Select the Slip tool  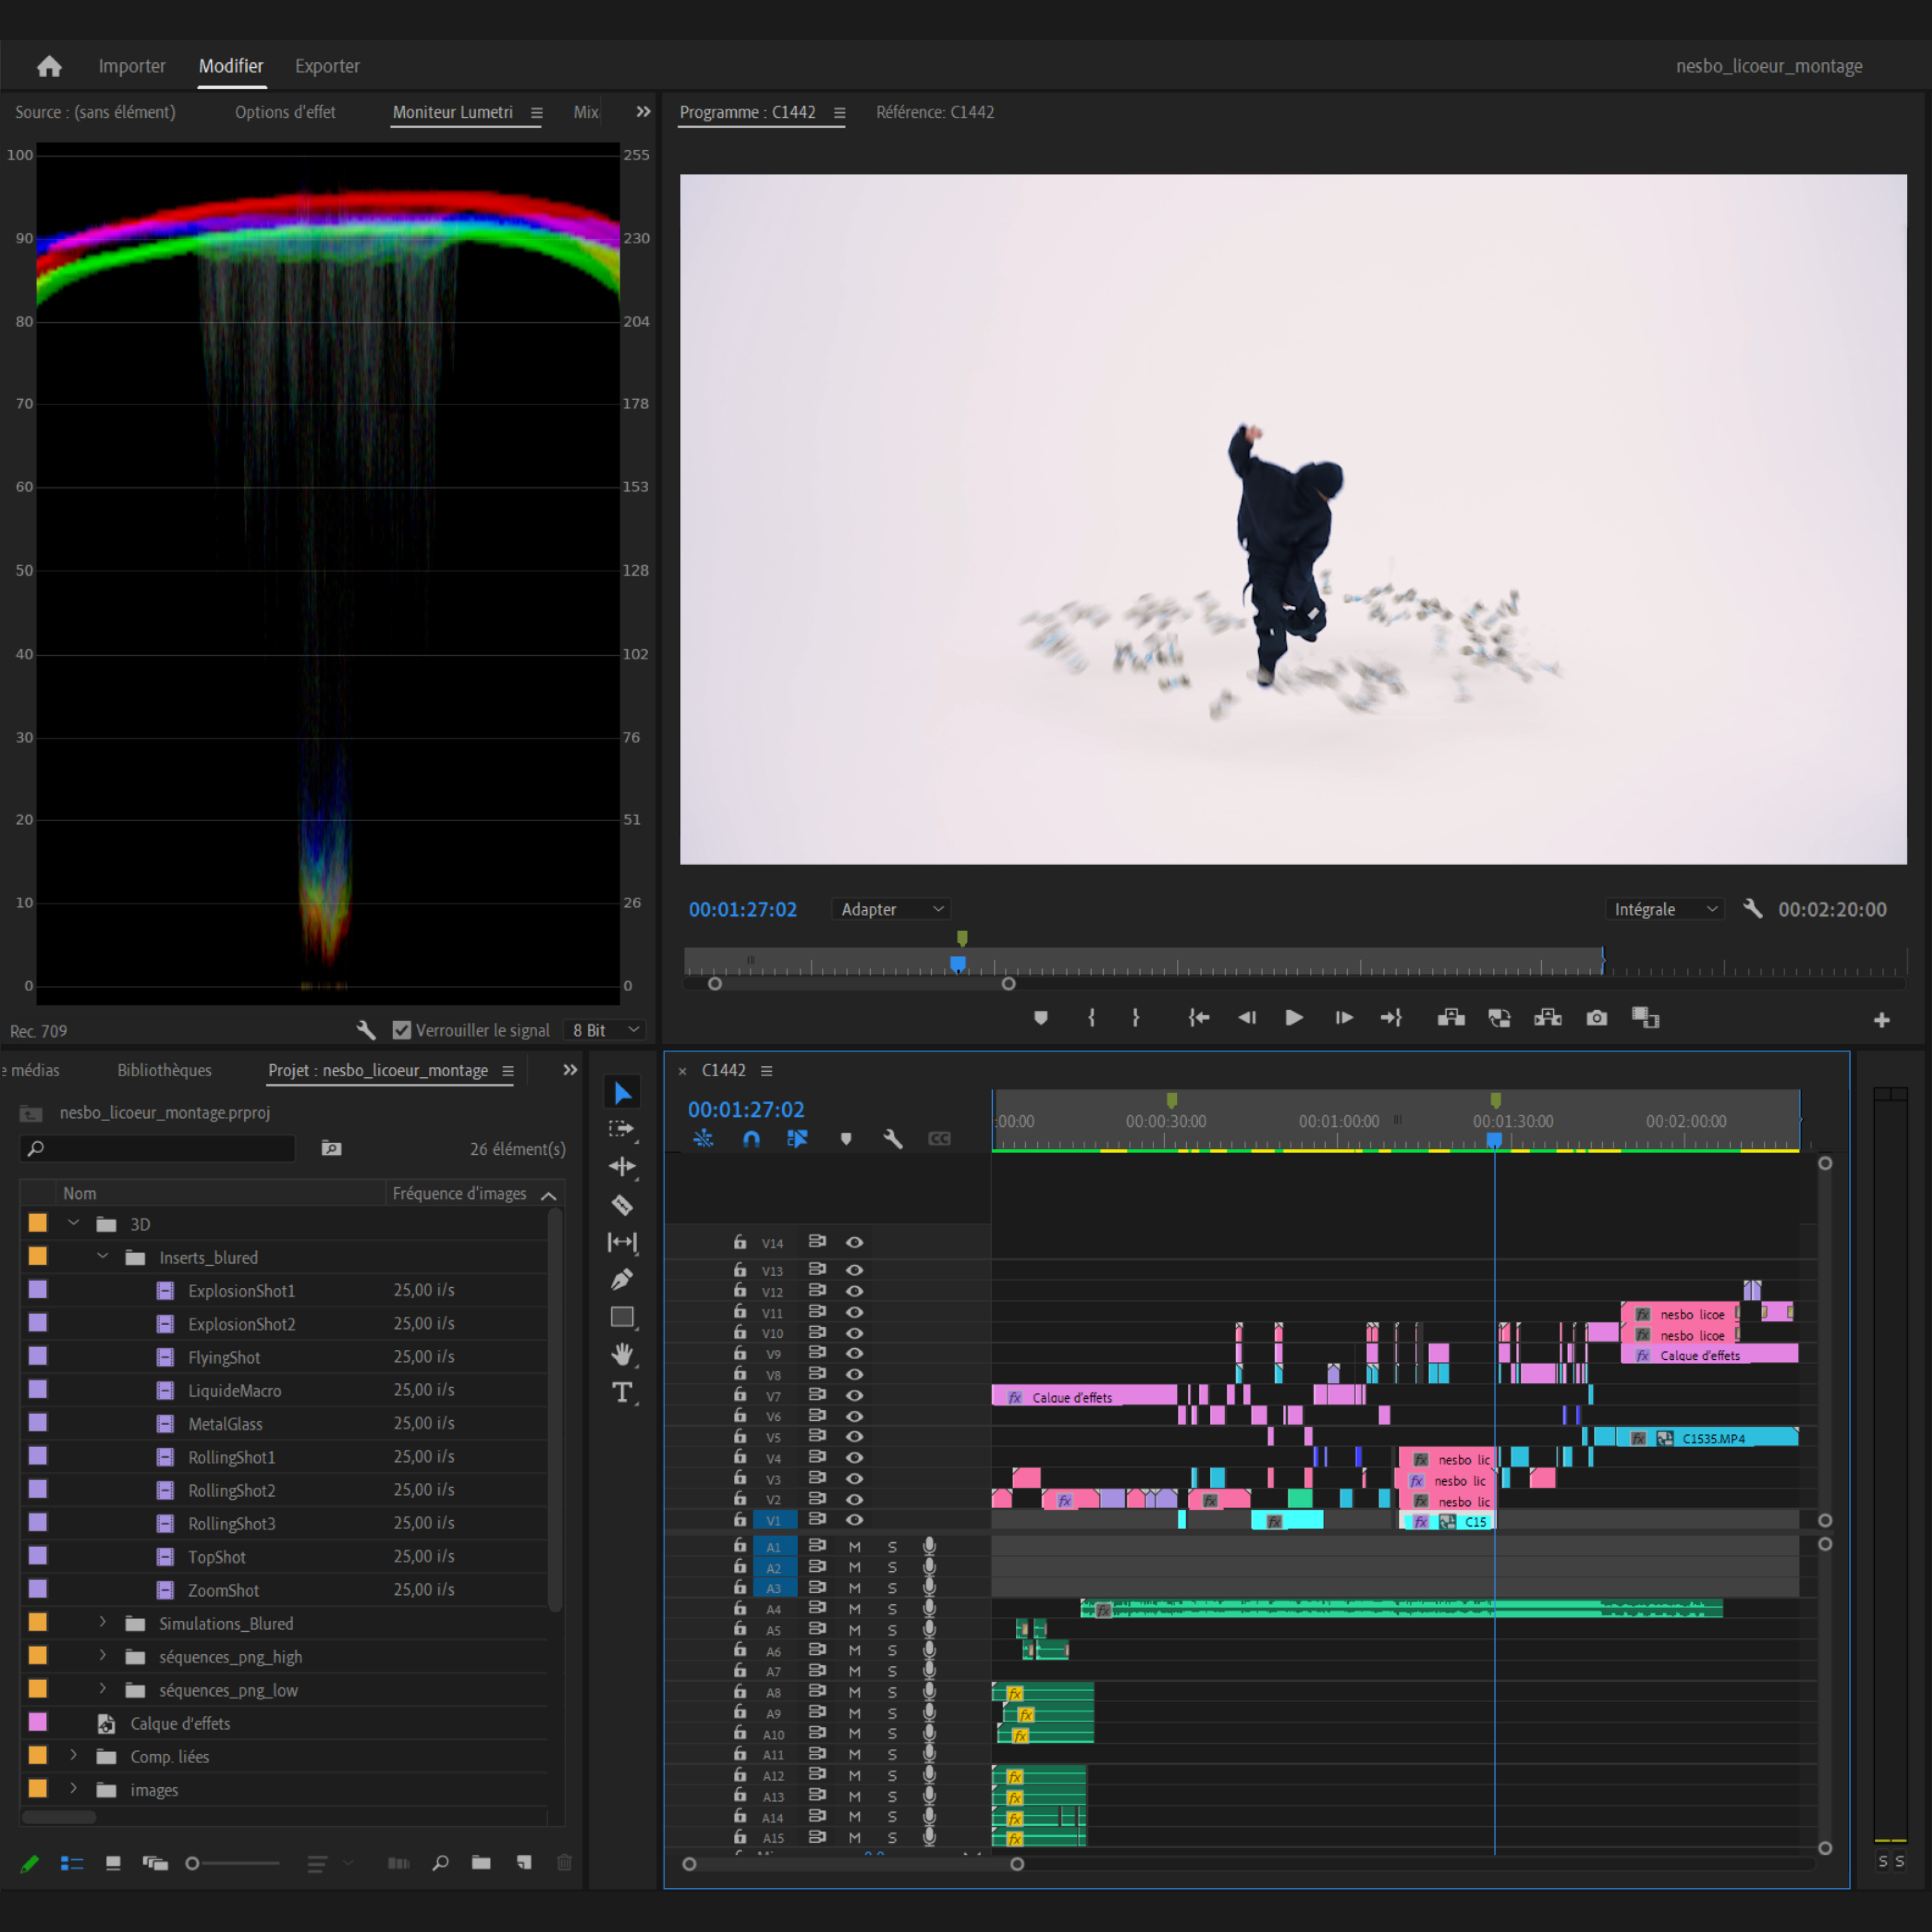coord(622,1242)
